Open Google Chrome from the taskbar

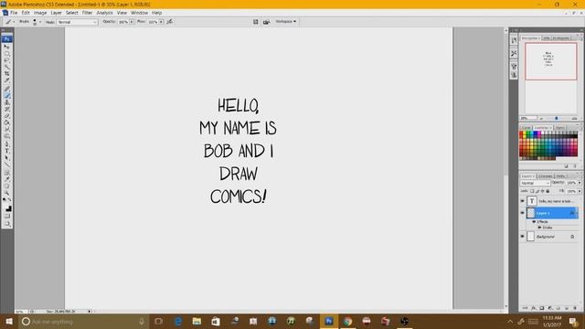click(347, 321)
